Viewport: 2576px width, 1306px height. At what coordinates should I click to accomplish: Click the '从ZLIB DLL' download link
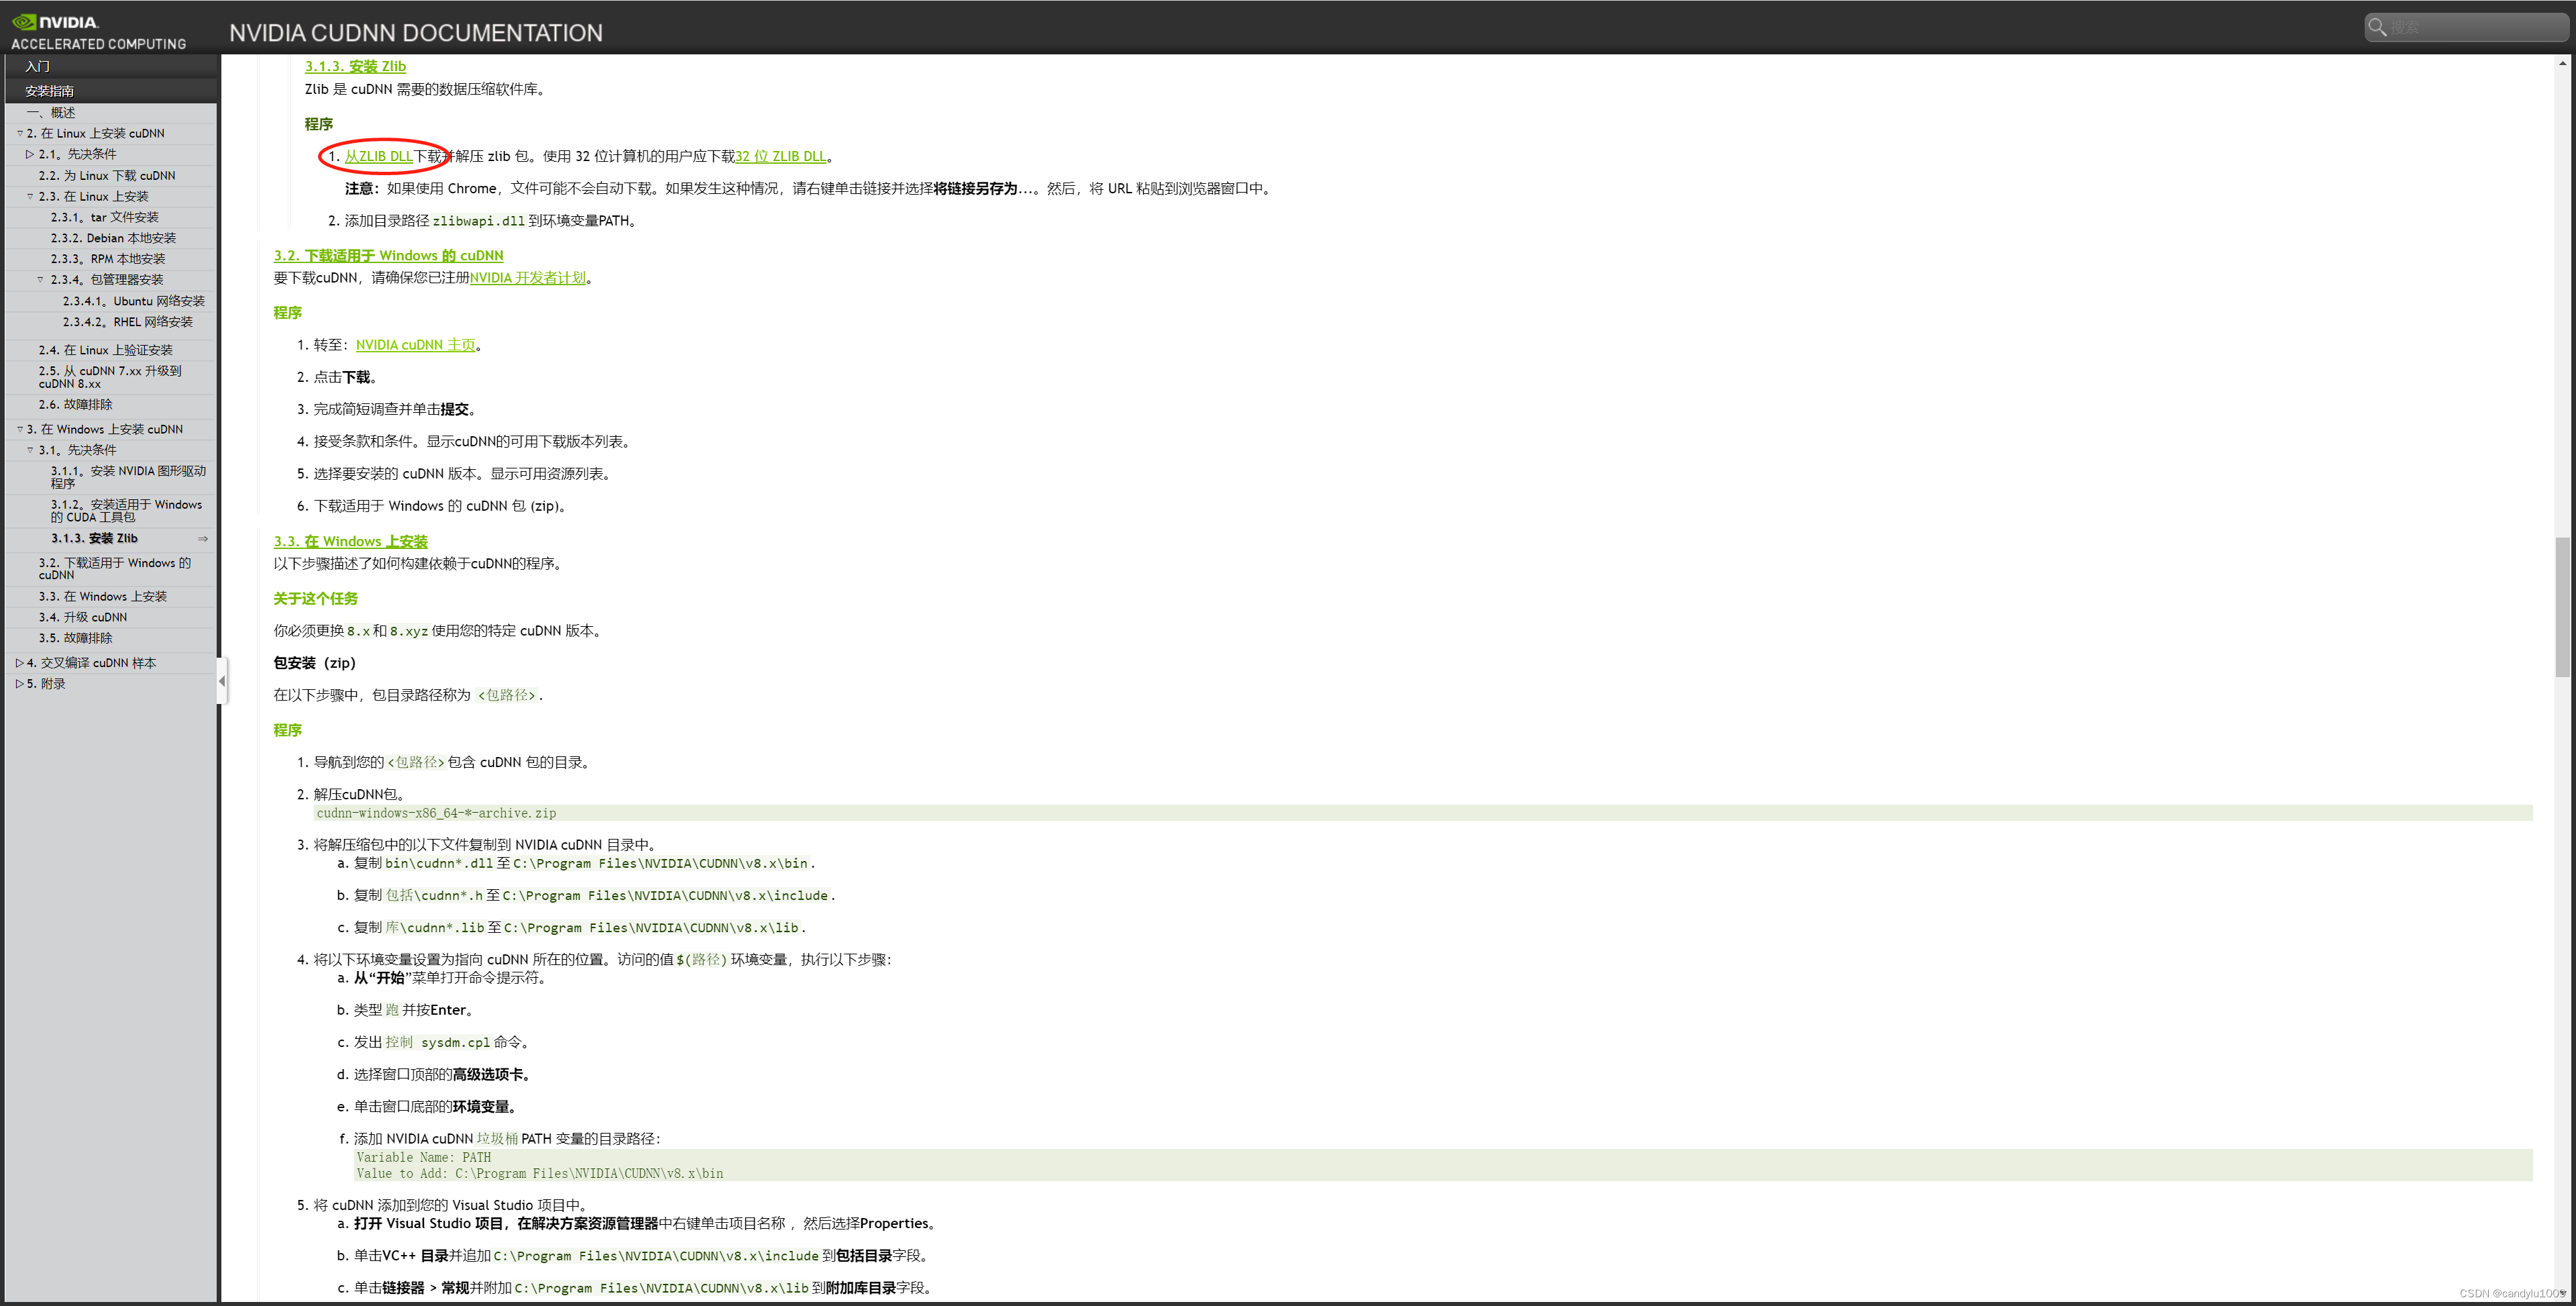[x=378, y=156]
